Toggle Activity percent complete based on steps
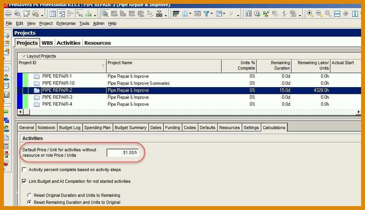The height and width of the screenshot is (210, 365). [24, 170]
